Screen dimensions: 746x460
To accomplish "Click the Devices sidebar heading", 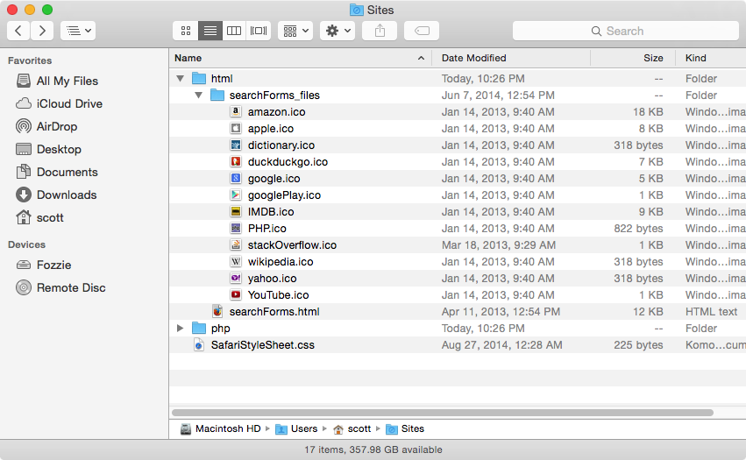I will (x=26, y=244).
